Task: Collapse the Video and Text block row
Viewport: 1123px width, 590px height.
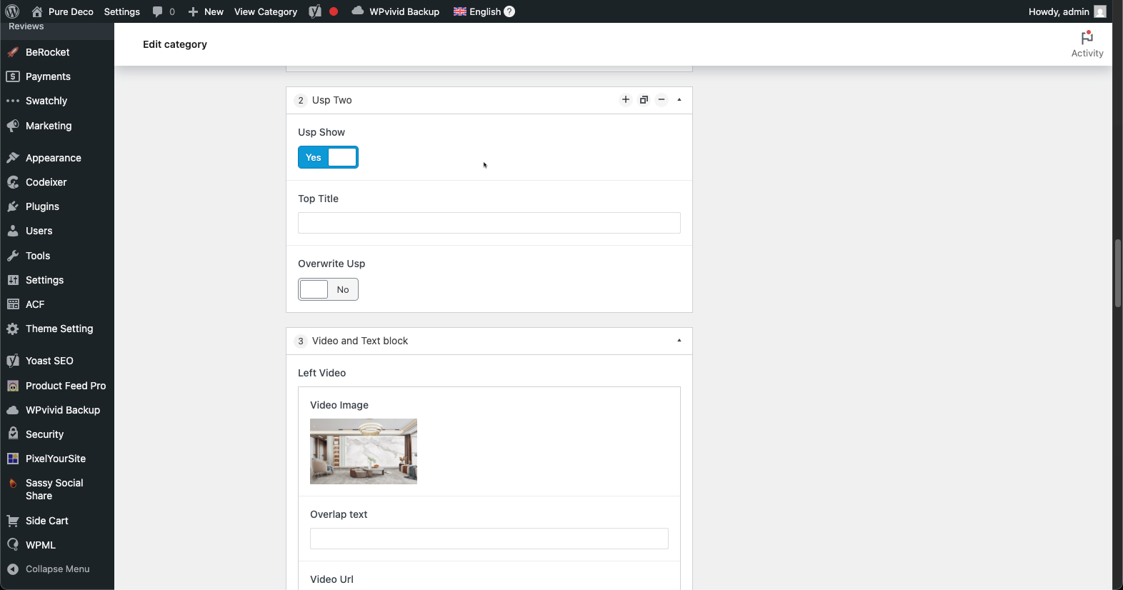Action: click(679, 341)
